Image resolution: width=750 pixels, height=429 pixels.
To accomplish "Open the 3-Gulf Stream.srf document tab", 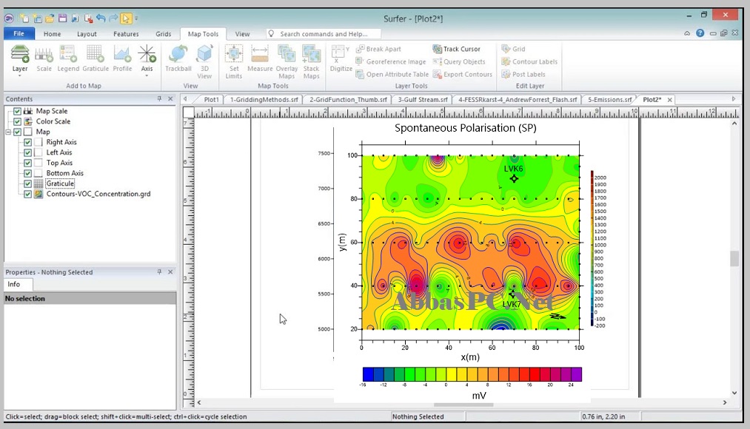I will 422,99.
